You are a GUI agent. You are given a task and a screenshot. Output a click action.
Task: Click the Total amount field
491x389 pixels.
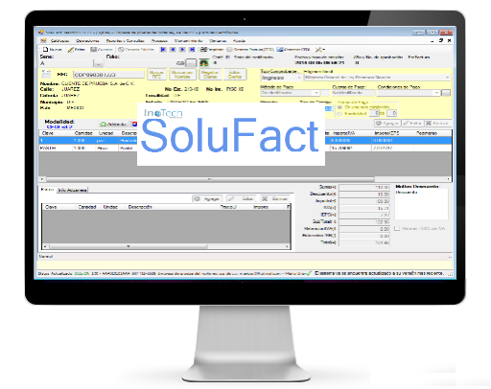(364, 242)
